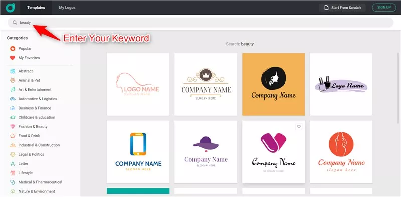The height and width of the screenshot is (197, 401).
Task: Click the Letter category A icon
Action: click(13, 164)
